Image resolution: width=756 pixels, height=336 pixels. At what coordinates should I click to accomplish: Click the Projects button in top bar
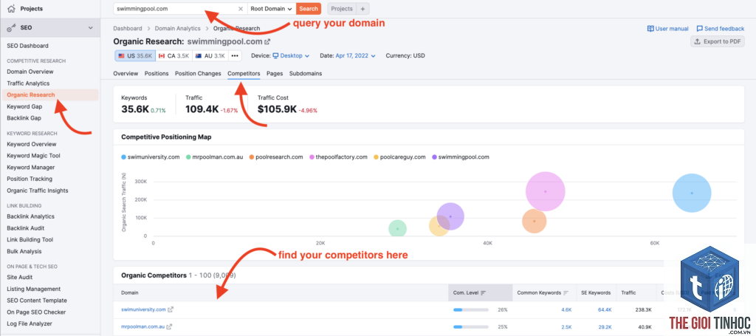(x=342, y=9)
